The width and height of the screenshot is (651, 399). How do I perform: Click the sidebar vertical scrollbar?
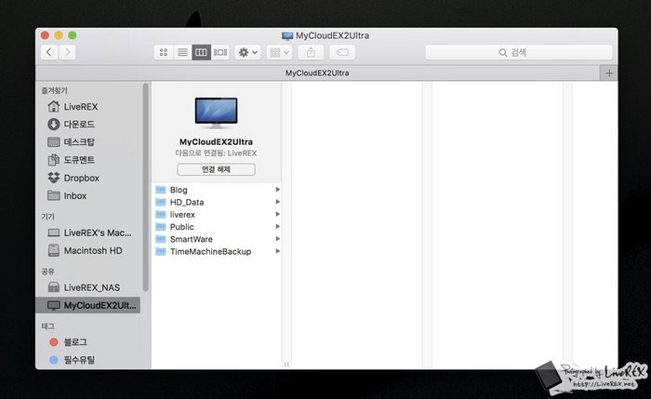click(146, 187)
